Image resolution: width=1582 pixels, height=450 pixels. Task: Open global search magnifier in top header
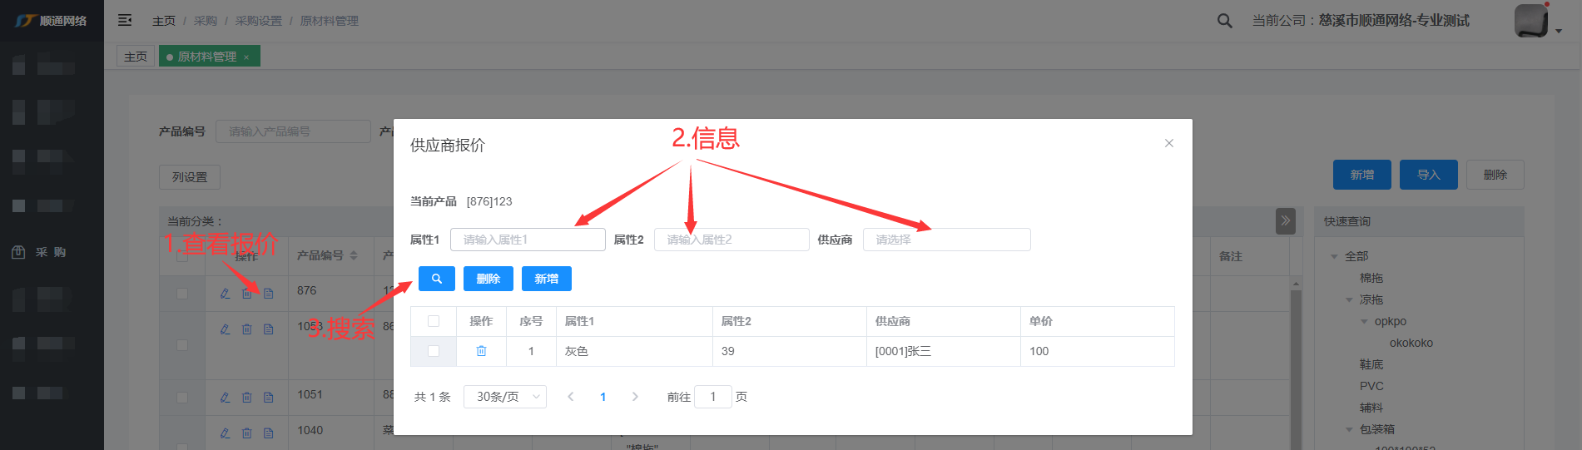click(x=1224, y=21)
